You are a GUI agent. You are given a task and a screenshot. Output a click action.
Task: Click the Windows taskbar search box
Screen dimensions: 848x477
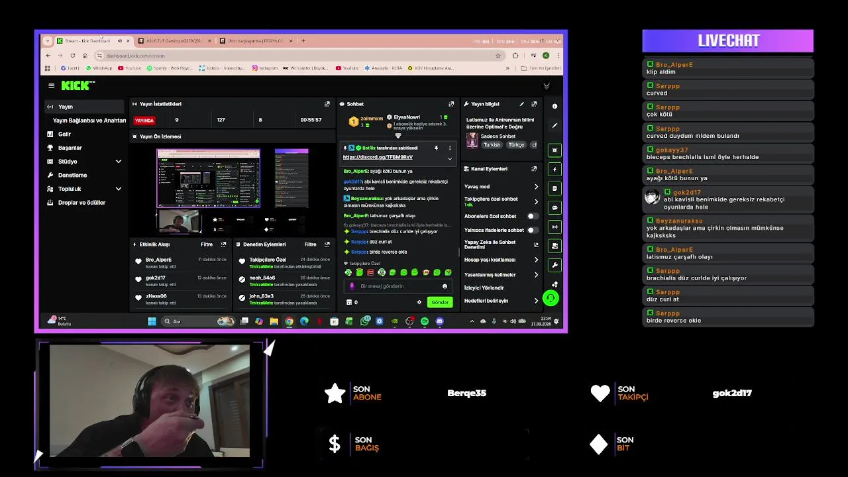pyautogui.click(x=197, y=321)
